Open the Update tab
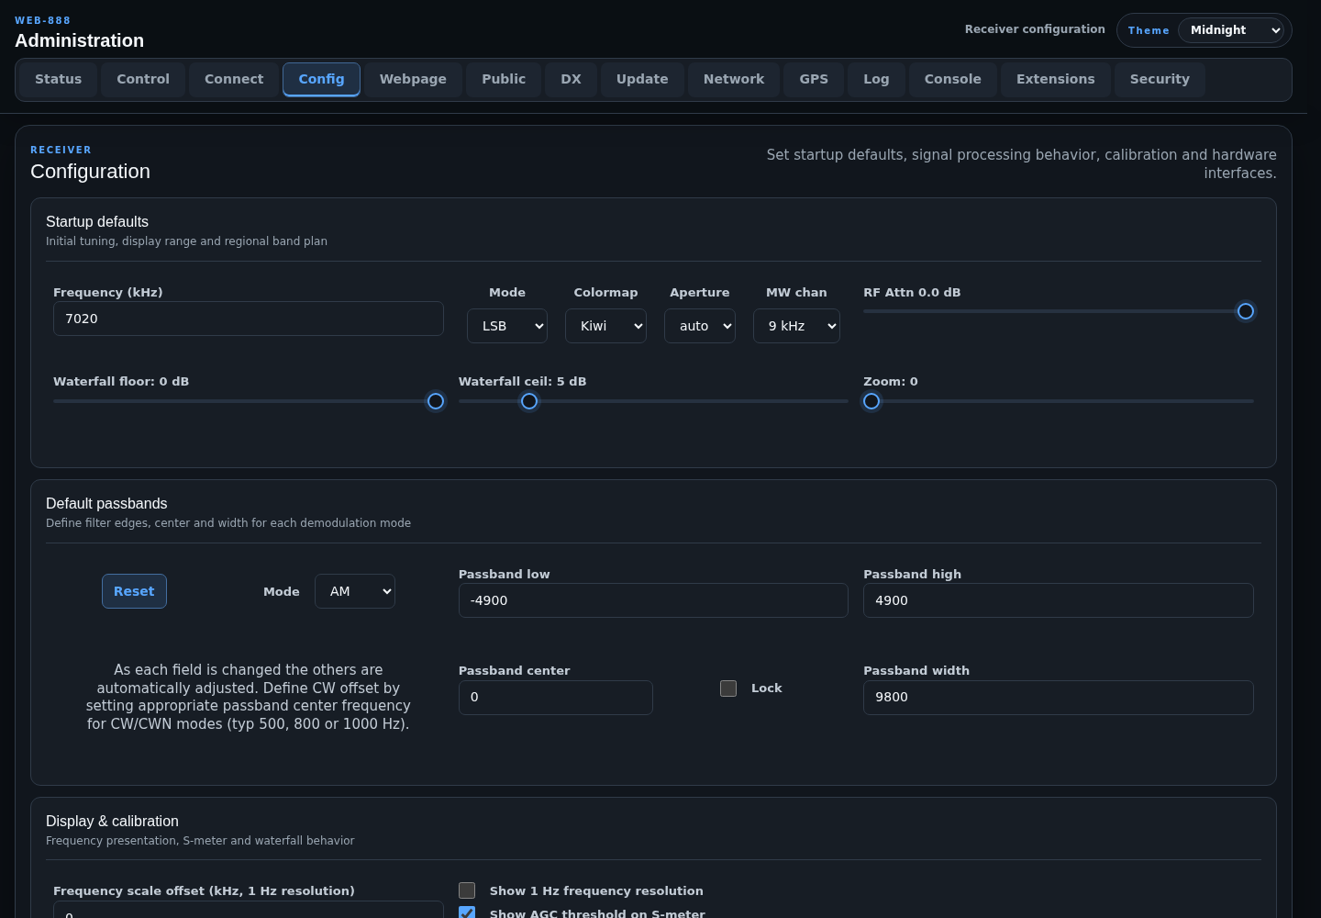Image resolution: width=1321 pixels, height=918 pixels. click(642, 79)
